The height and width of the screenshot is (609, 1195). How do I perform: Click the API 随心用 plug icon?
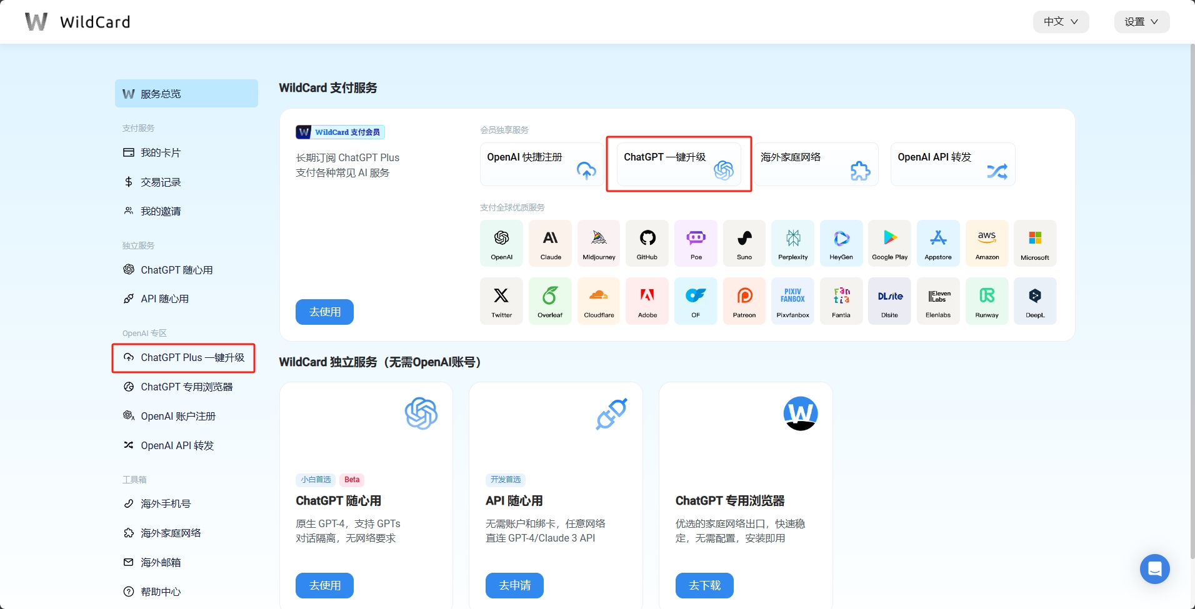click(611, 413)
